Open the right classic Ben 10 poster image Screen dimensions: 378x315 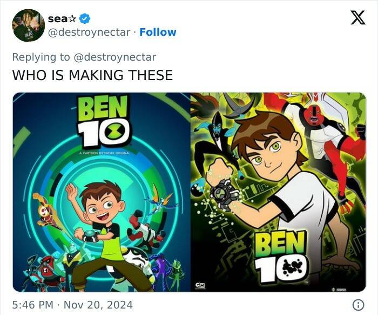[x=278, y=192]
